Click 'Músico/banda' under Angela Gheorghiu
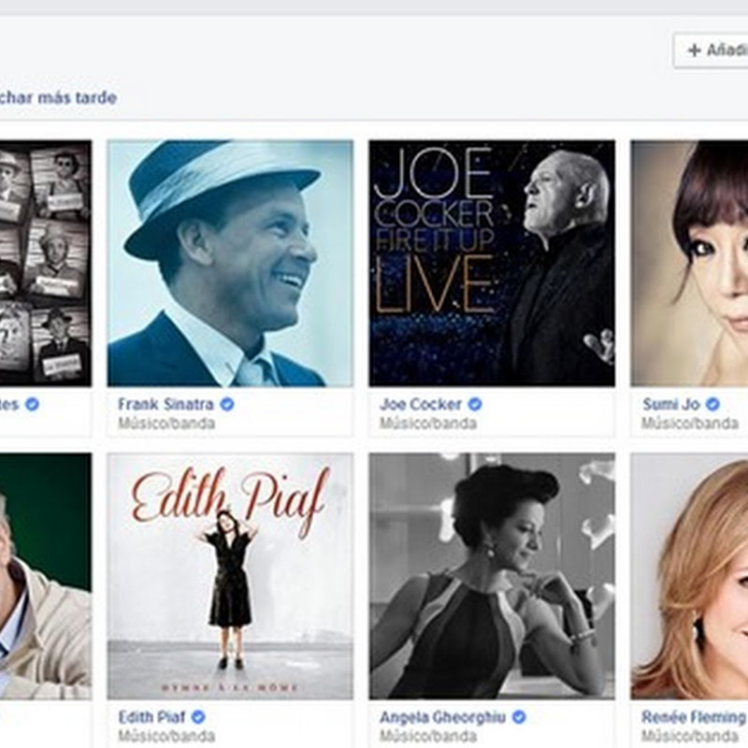 coord(428,736)
